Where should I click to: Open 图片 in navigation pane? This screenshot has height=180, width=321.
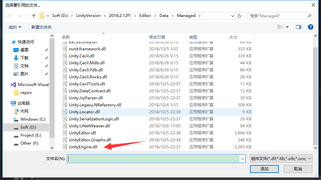21,74
